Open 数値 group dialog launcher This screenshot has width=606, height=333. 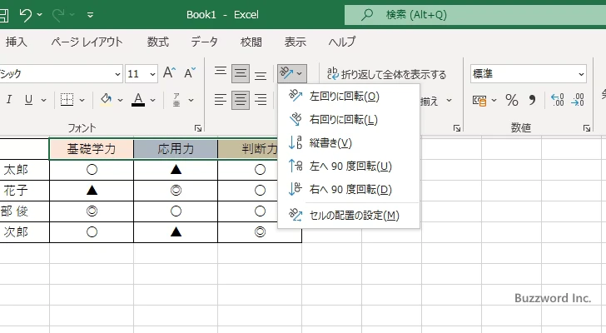click(587, 128)
